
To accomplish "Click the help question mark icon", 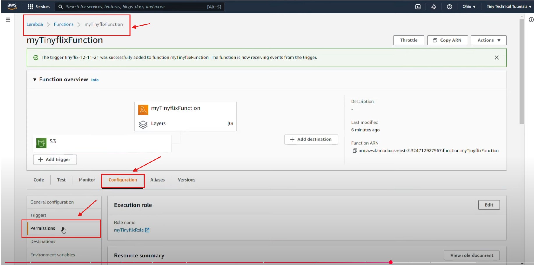I will (x=450, y=7).
